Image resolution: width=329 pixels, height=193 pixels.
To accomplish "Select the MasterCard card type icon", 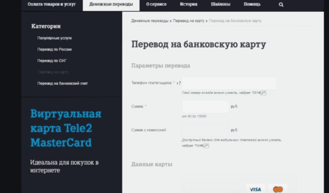I will [x=278, y=189].
